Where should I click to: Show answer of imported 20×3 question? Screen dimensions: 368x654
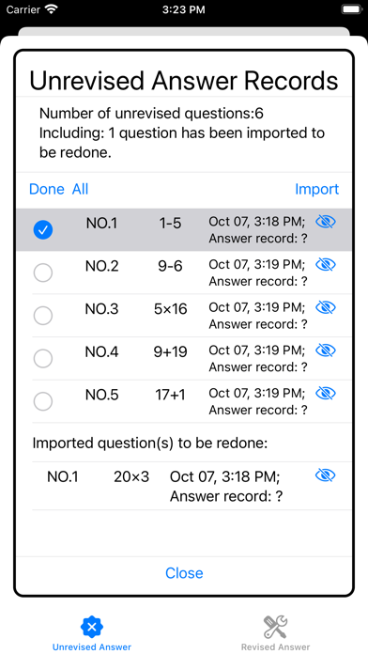pos(326,475)
